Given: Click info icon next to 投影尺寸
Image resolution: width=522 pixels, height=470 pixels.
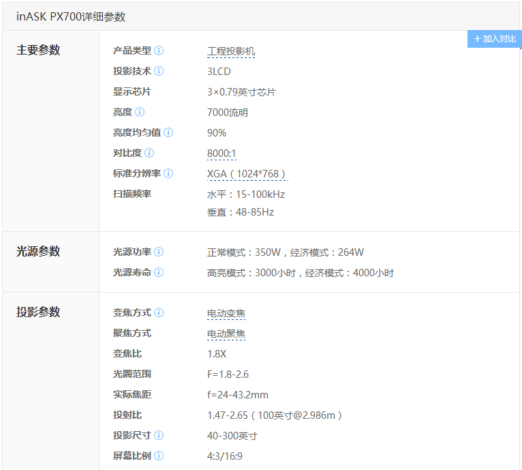Looking at the screenshot, I should tap(159, 435).
